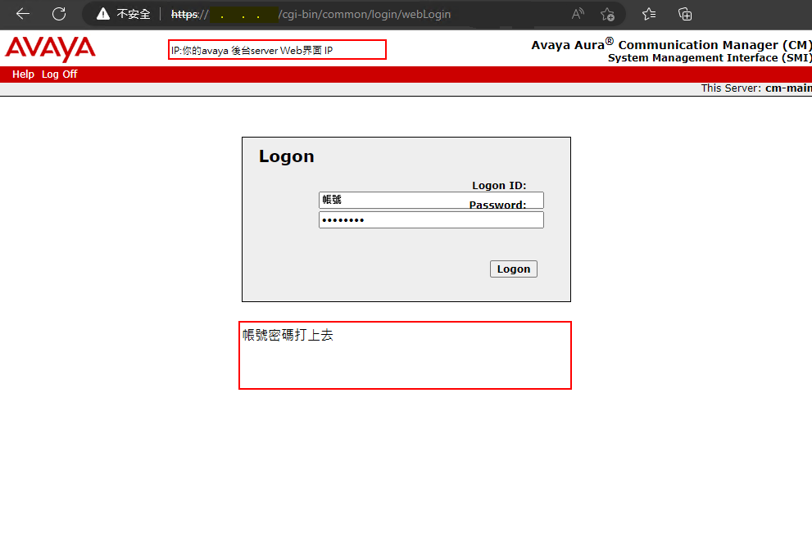The width and height of the screenshot is (812, 533).
Task: Click the Logon ID input field
Action: pos(431,201)
